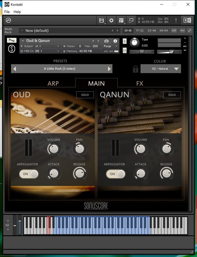
Task: Select rack page 33-48
Action: click(x=152, y=30)
